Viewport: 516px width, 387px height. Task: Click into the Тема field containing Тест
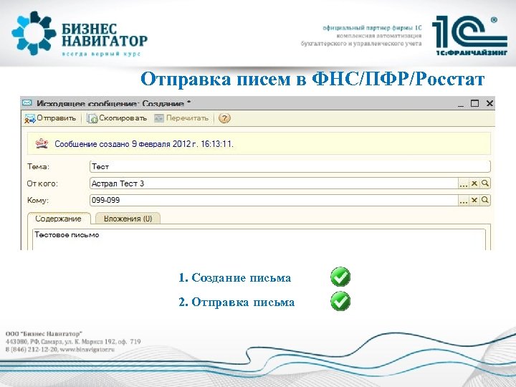point(290,166)
